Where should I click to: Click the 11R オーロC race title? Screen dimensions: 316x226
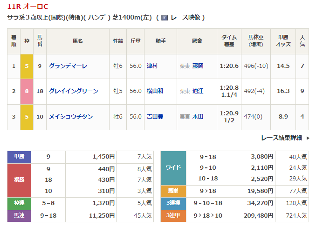pos(27,6)
